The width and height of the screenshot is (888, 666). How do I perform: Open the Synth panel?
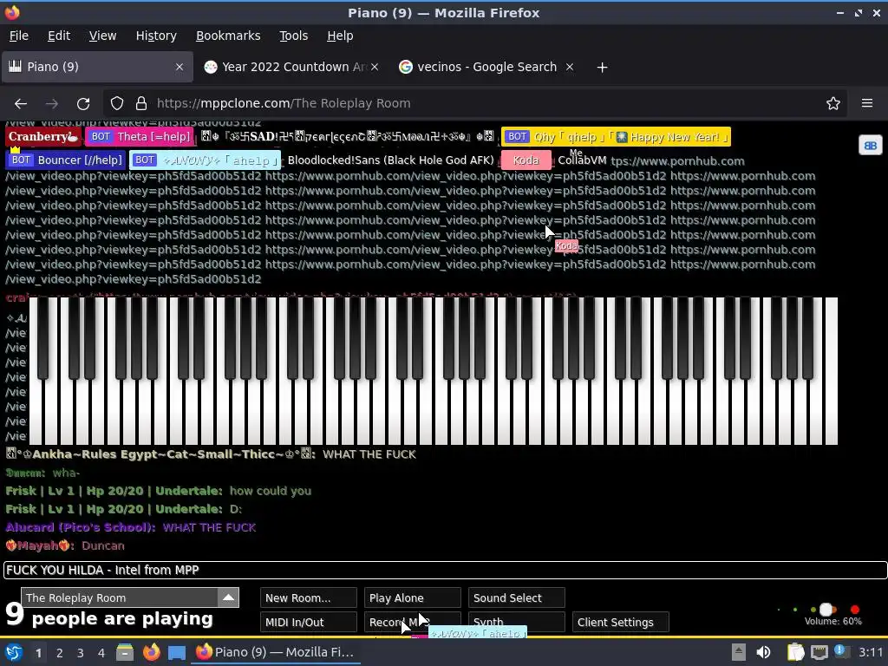tap(517, 622)
